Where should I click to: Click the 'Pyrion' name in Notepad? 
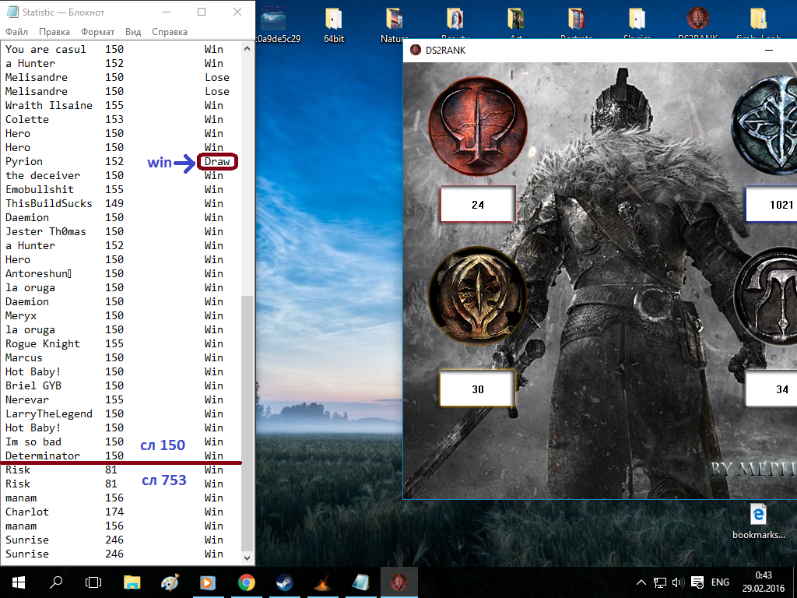point(24,162)
